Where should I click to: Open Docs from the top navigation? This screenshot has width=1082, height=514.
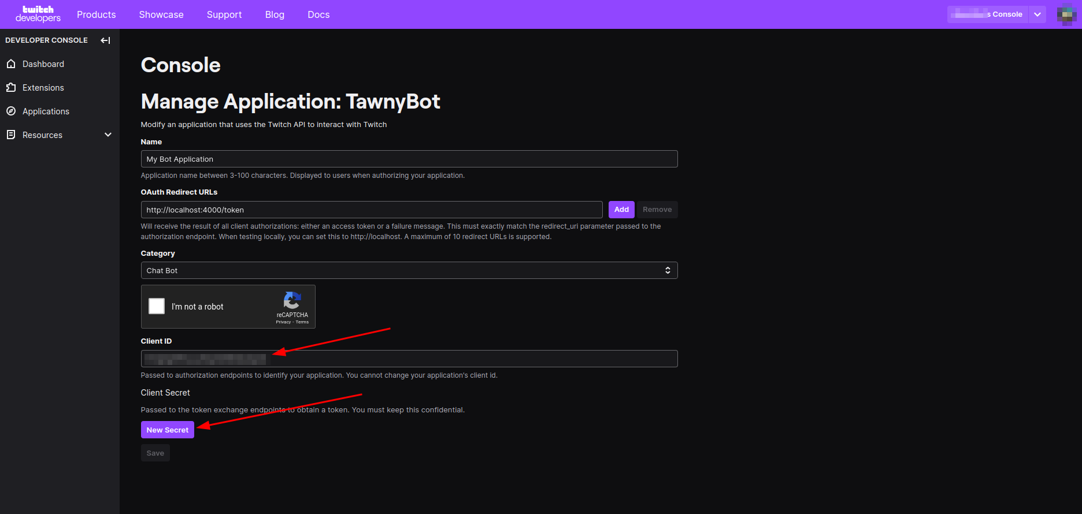tap(318, 14)
